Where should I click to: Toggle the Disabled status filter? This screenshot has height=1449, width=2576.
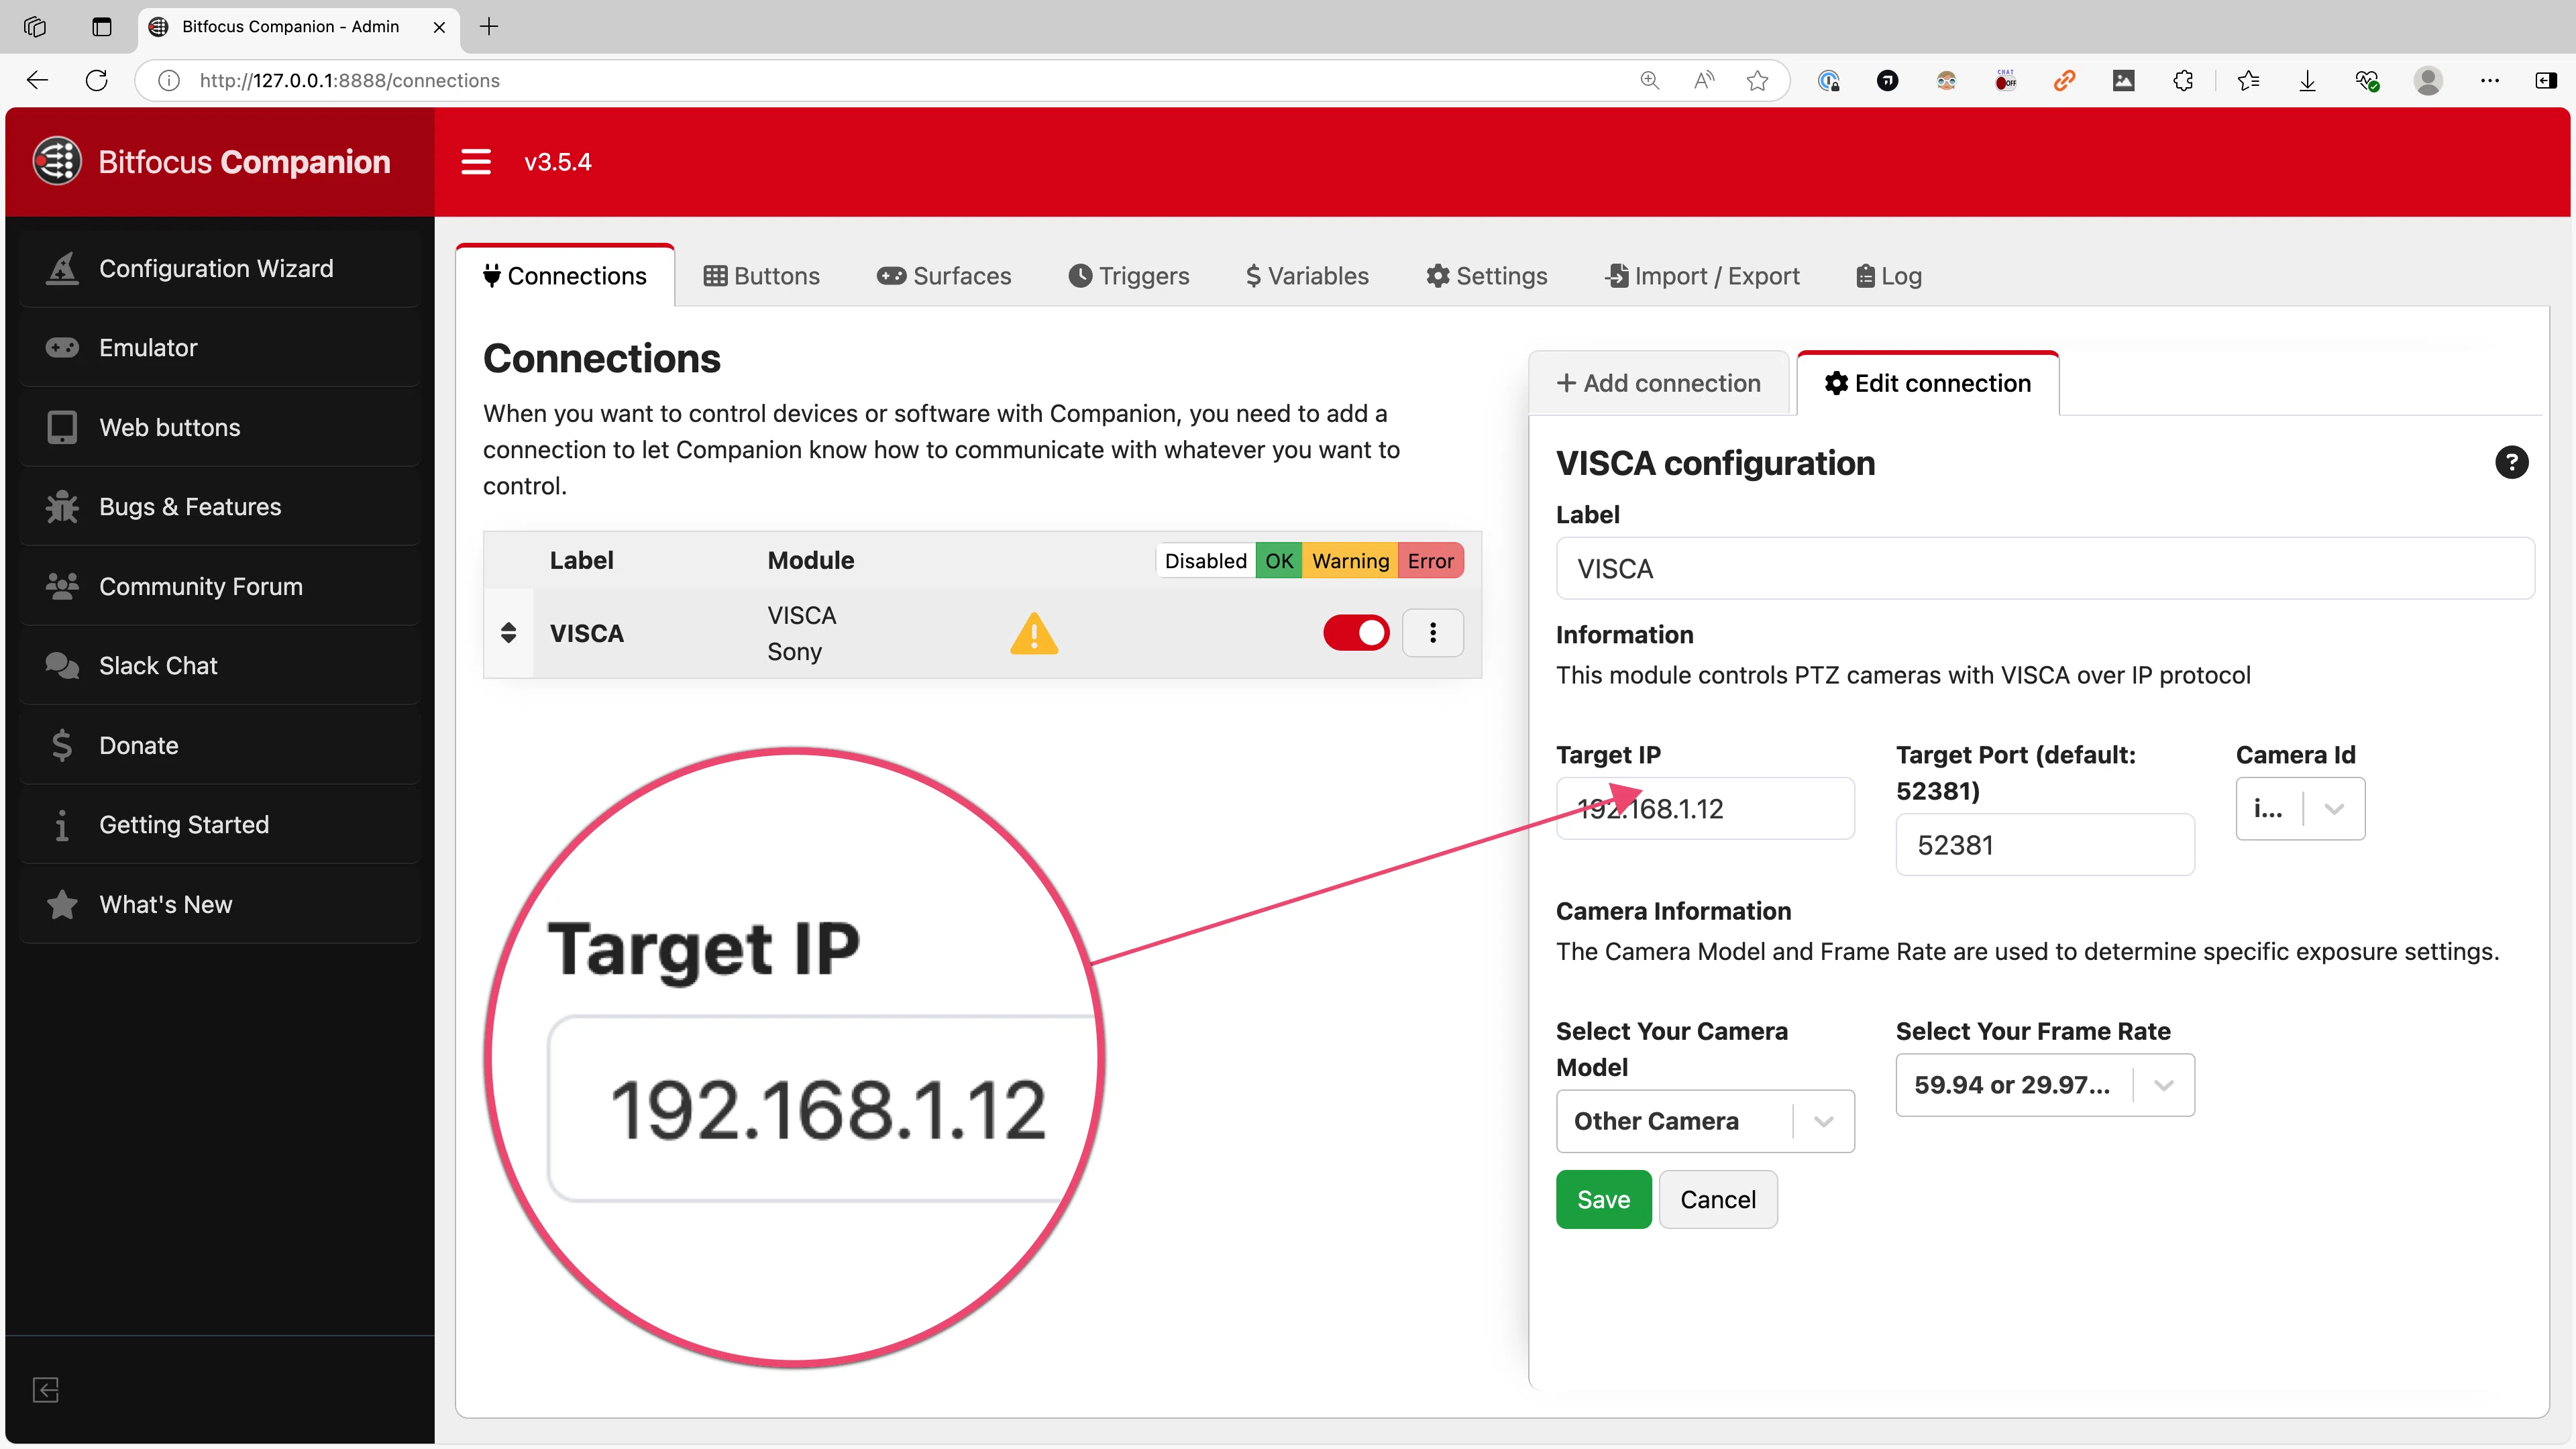click(1205, 561)
